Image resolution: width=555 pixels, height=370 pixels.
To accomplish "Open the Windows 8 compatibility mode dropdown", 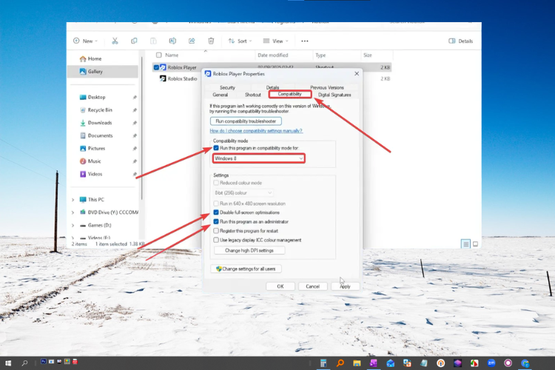I will click(x=258, y=158).
